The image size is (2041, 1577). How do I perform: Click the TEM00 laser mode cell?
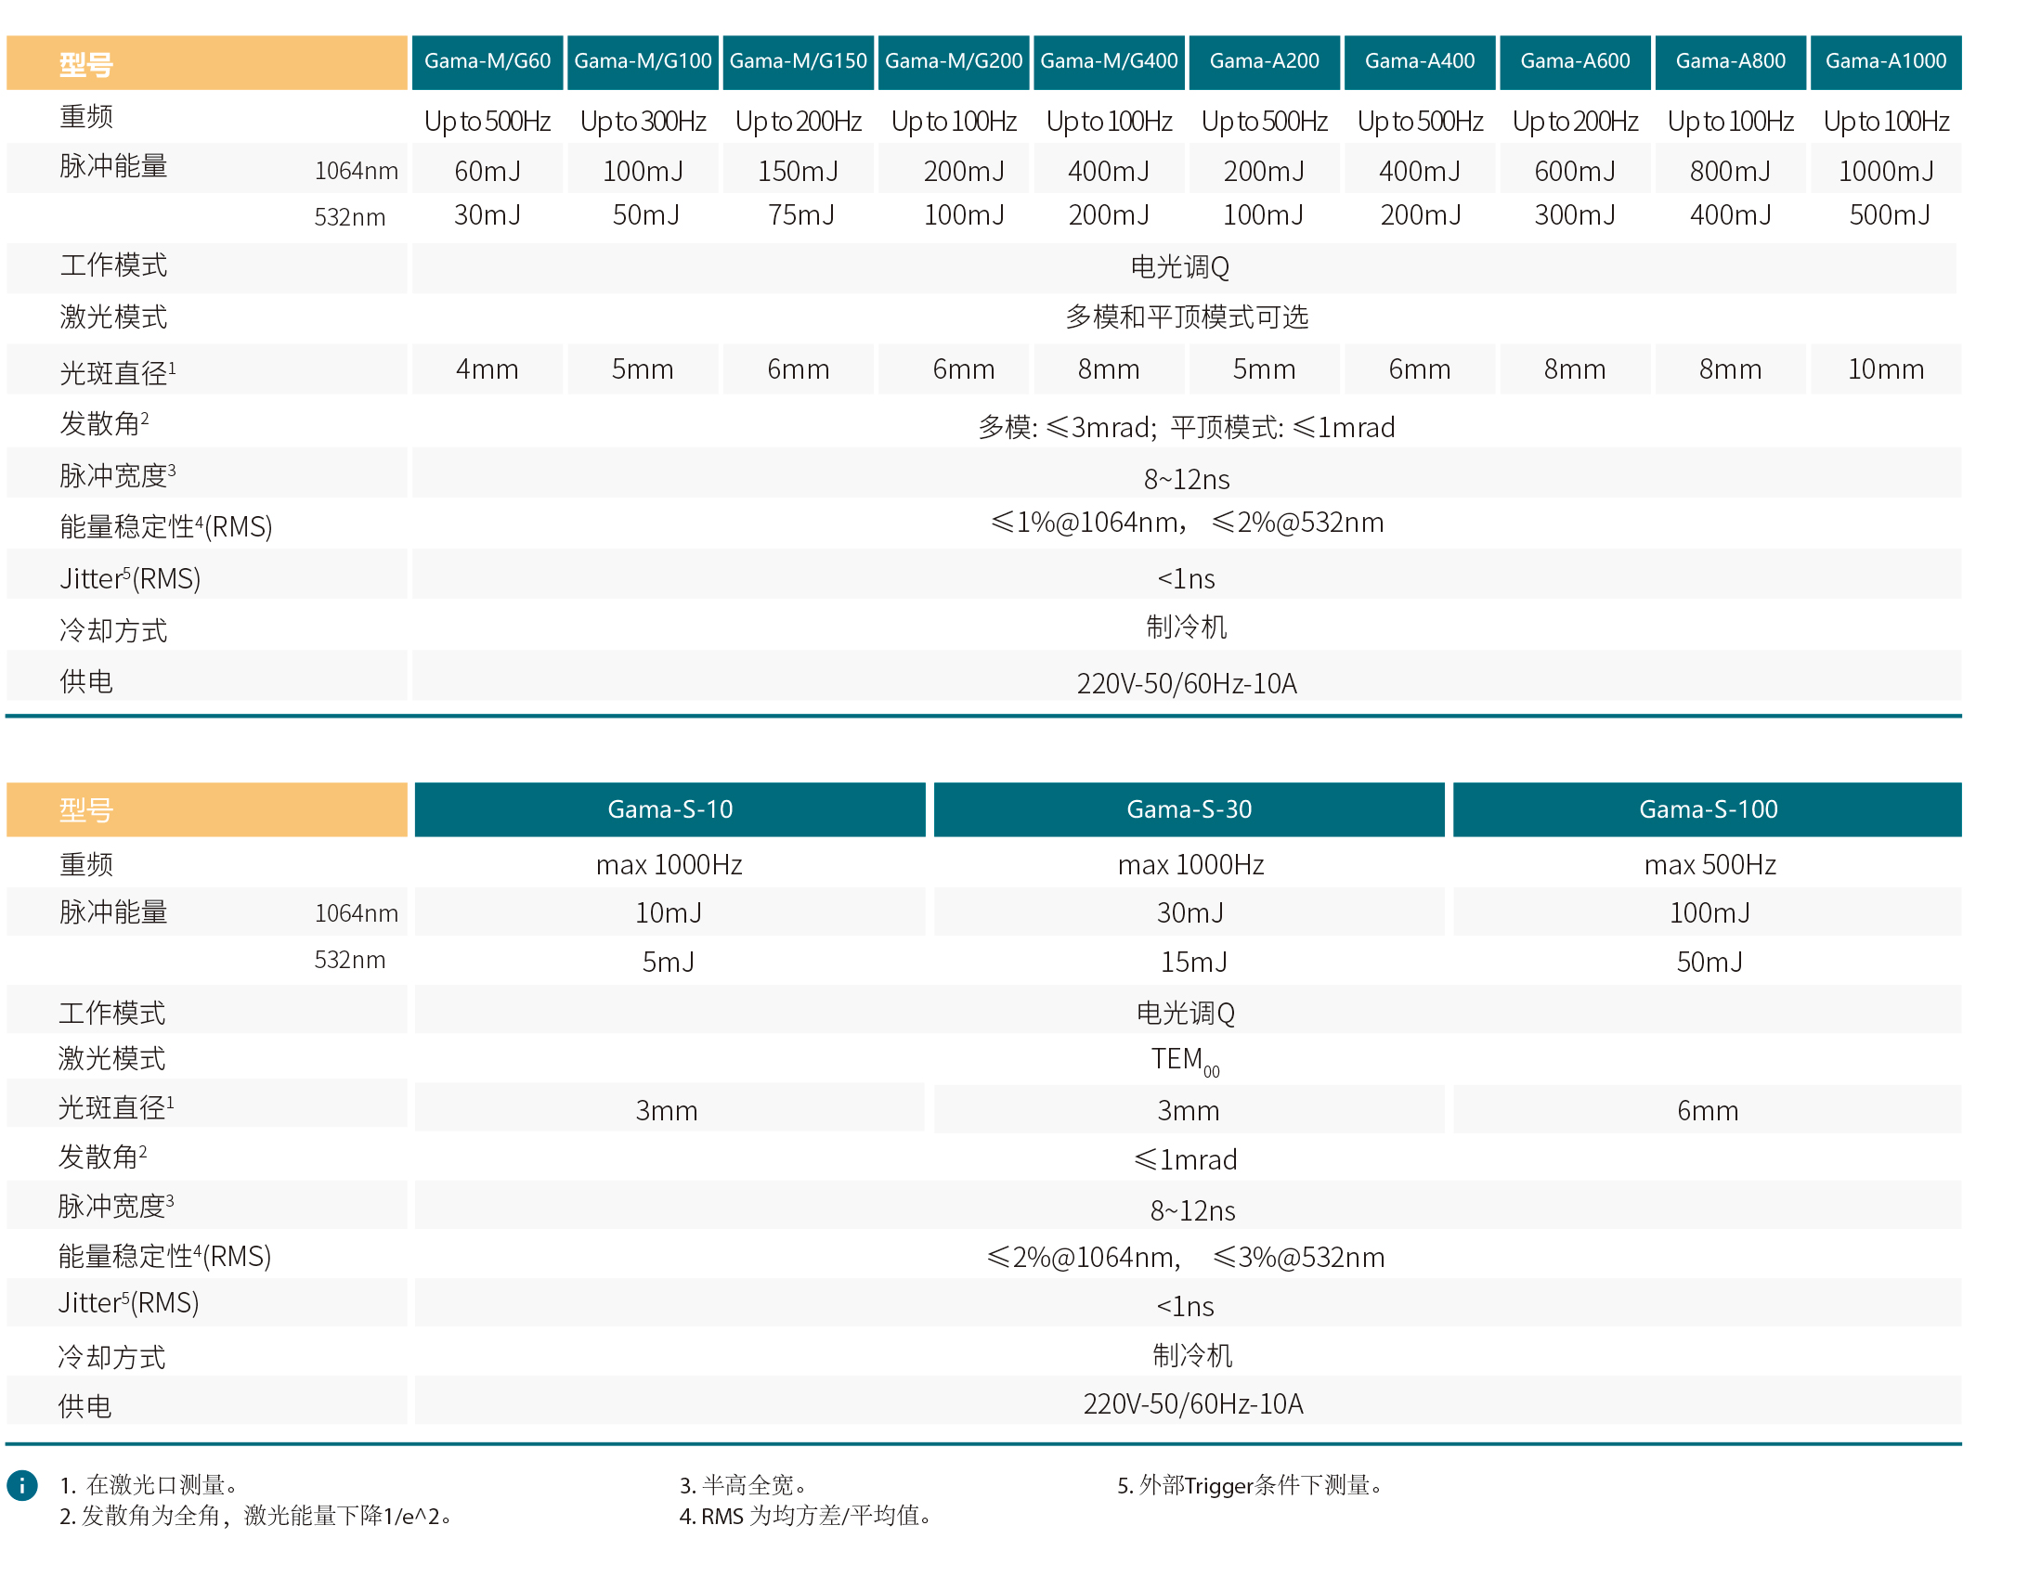(x=1184, y=1059)
